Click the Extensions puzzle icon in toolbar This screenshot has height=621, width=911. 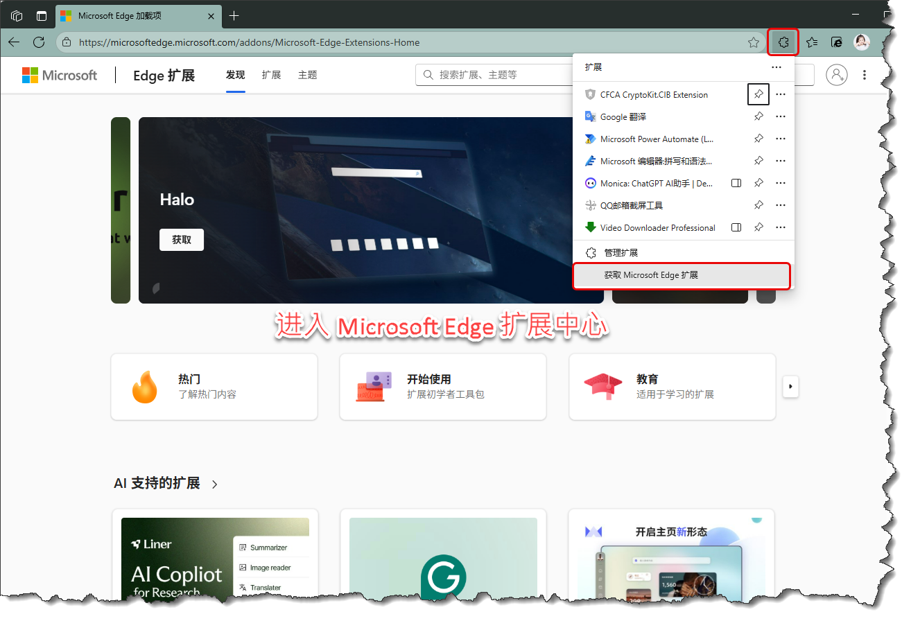pyautogui.click(x=783, y=42)
